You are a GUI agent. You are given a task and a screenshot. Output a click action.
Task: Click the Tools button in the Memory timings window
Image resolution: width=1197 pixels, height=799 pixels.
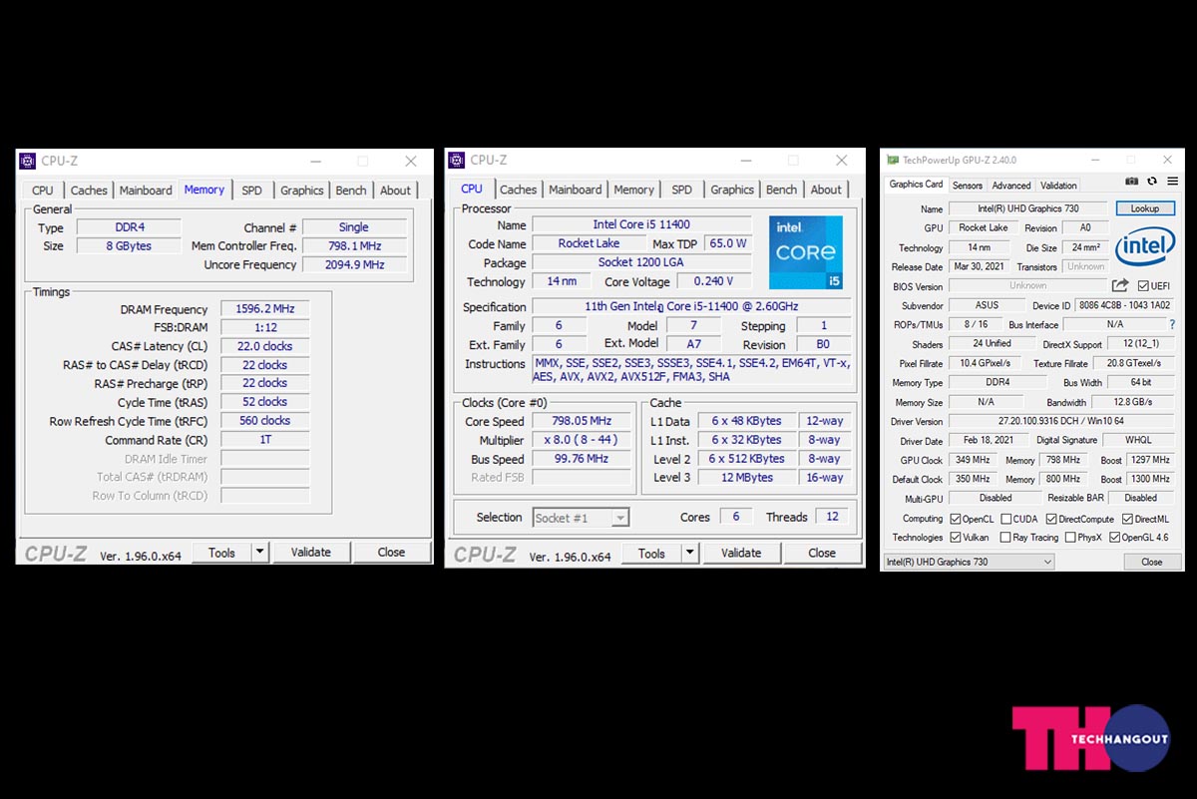pos(221,552)
